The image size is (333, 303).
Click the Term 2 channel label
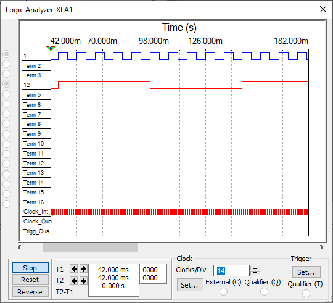point(32,65)
